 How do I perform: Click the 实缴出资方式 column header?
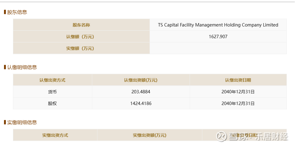coord(55,135)
